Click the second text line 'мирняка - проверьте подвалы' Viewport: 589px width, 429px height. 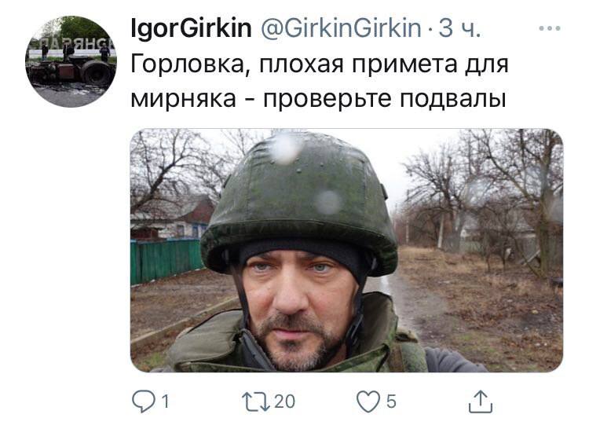(x=319, y=99)
